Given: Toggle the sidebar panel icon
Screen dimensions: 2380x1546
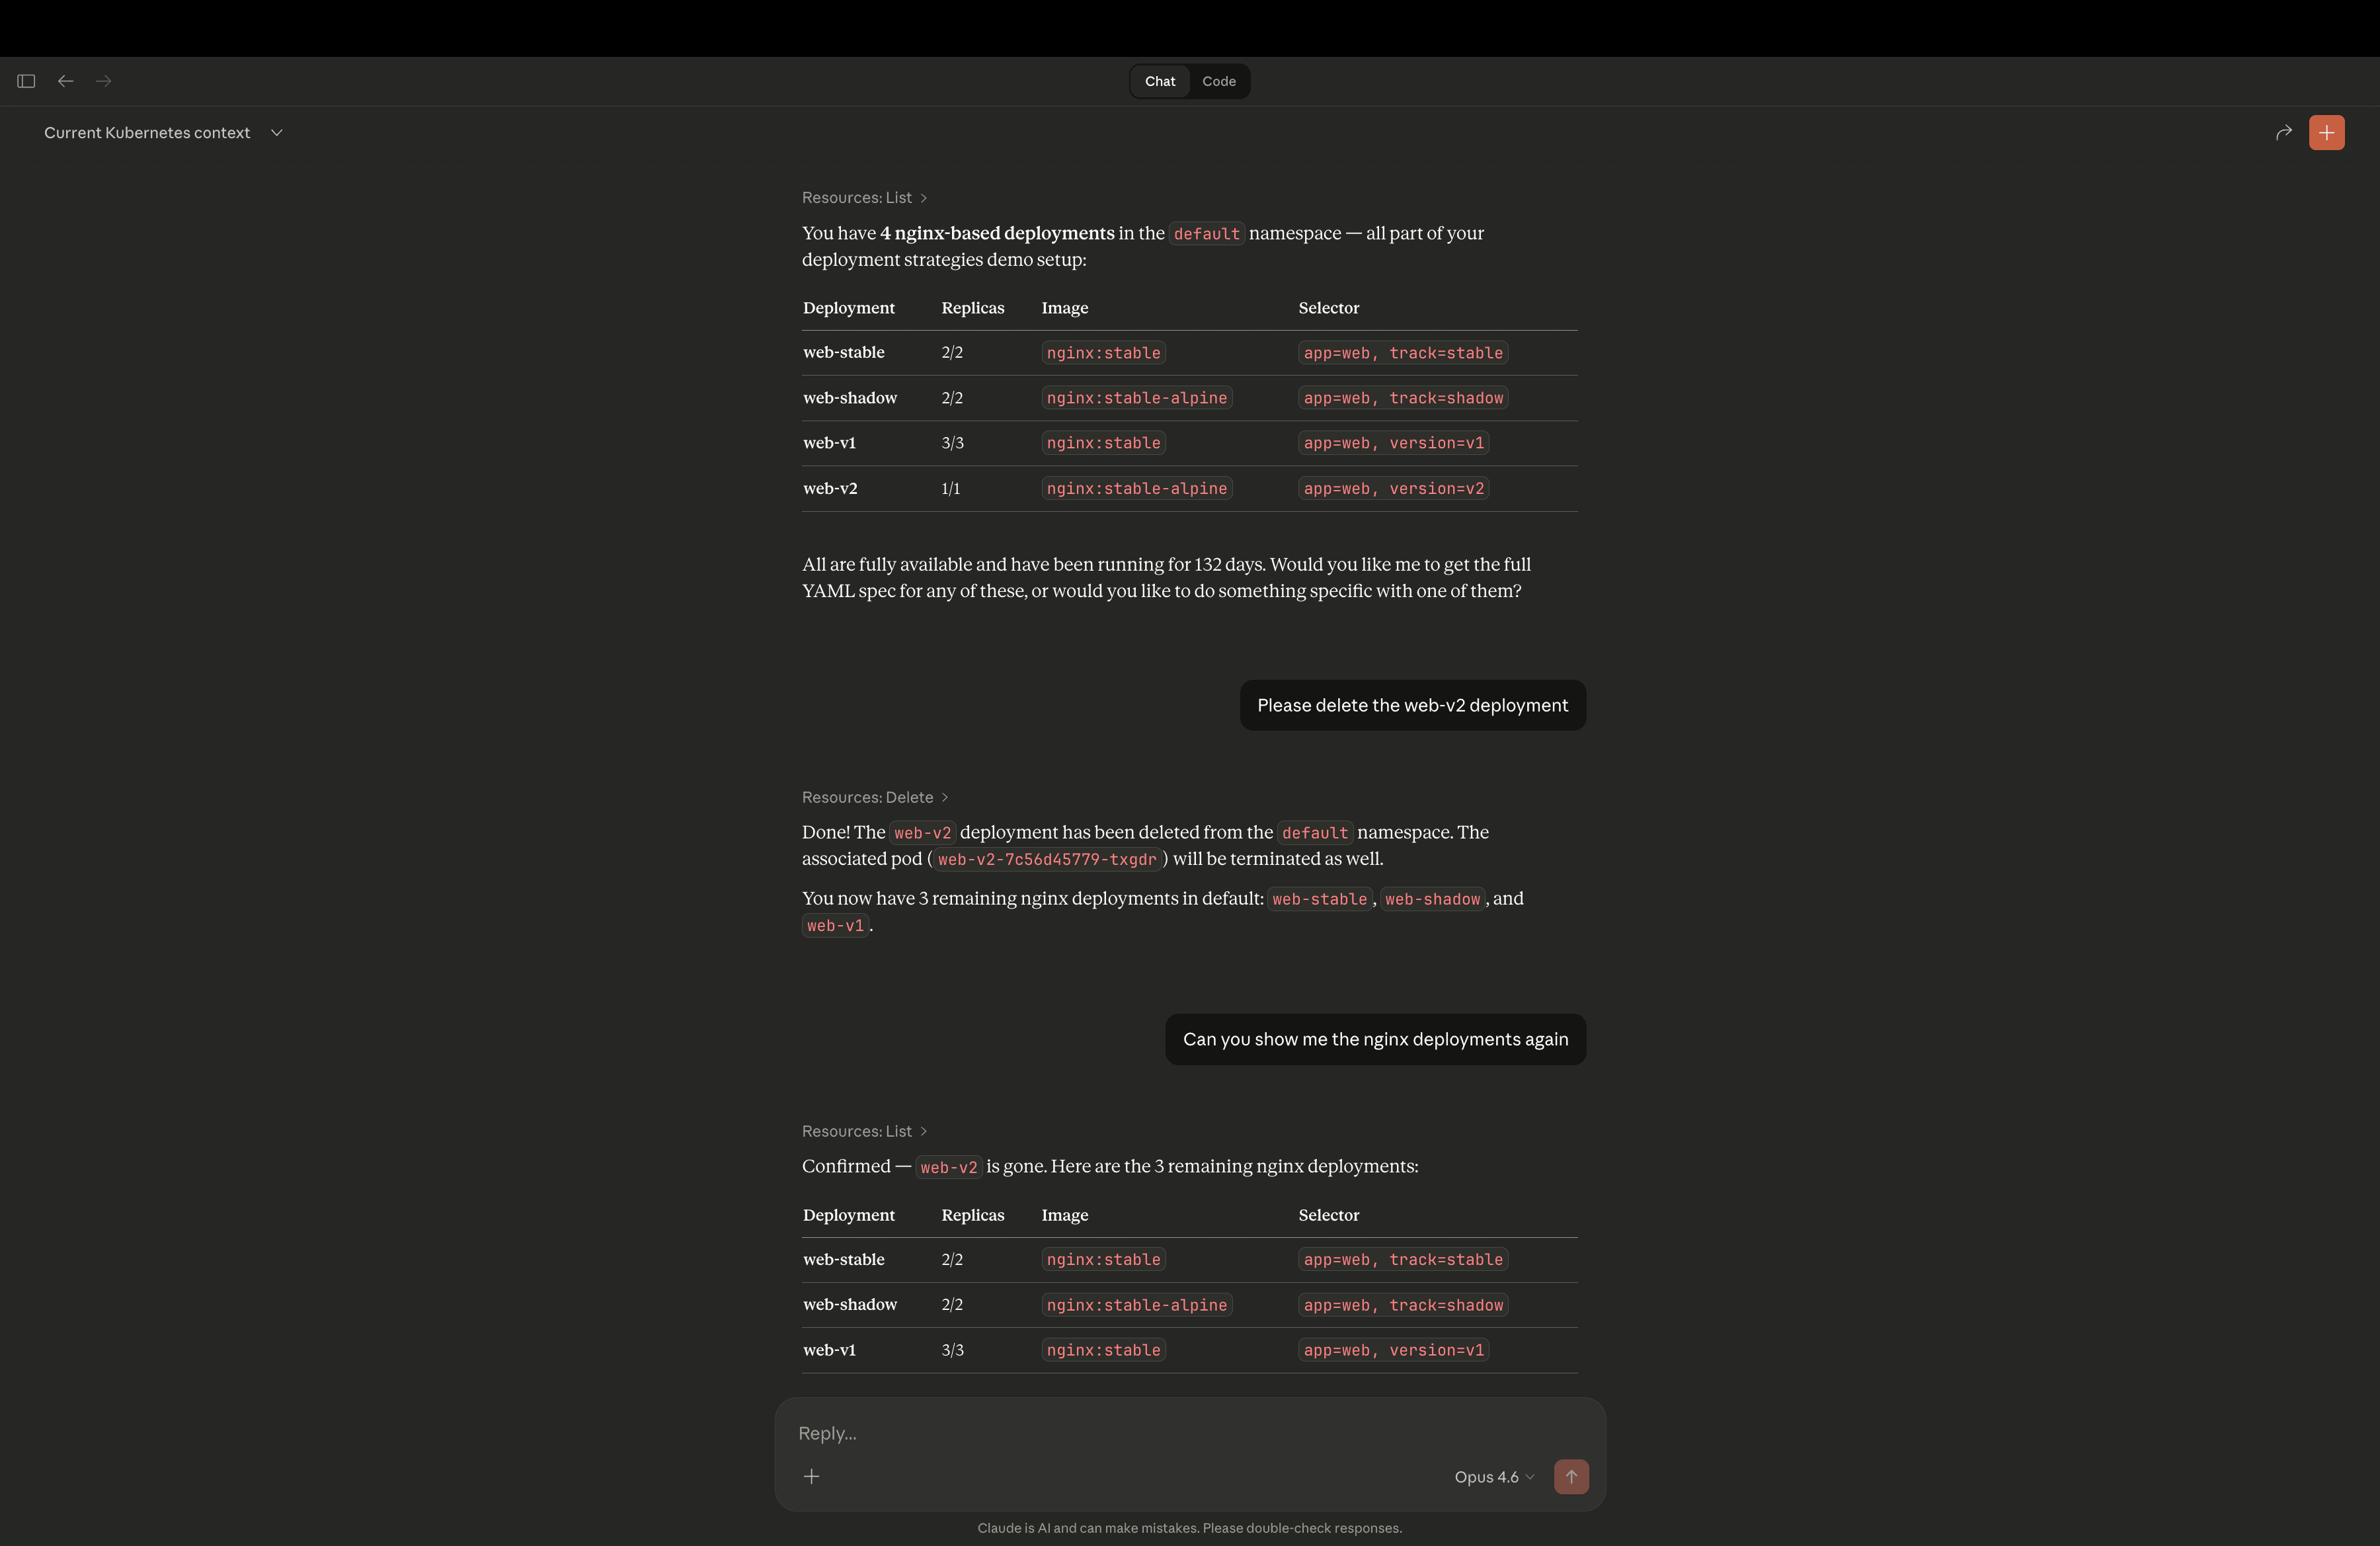Looking at the screenshot, I should (x=26, y=81).
